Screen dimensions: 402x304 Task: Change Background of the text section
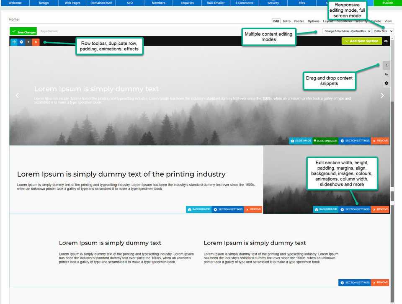click(x=198, y=209)
